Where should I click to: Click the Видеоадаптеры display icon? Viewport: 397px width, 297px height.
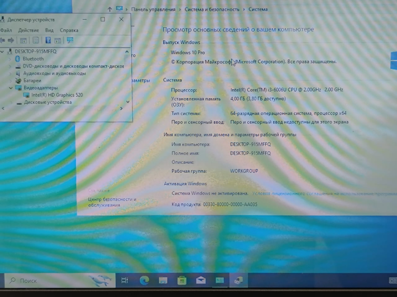coord(19,88)
